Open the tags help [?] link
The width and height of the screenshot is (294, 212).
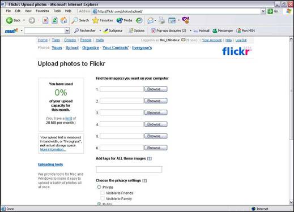pyautogui.click(x=150, y=158)
